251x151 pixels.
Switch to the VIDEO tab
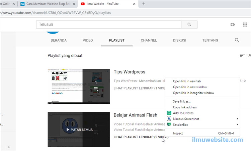88,40
